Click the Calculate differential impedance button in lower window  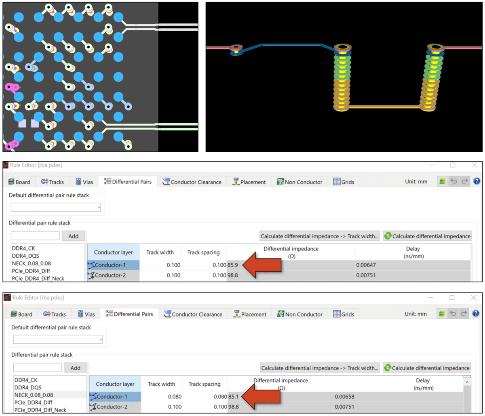[426, 368]
